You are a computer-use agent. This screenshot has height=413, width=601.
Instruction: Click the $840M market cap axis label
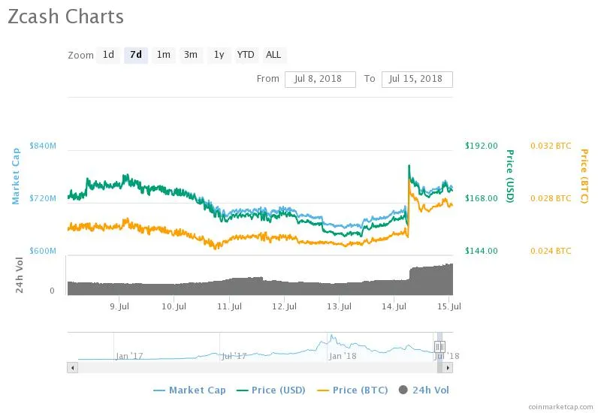43,146
